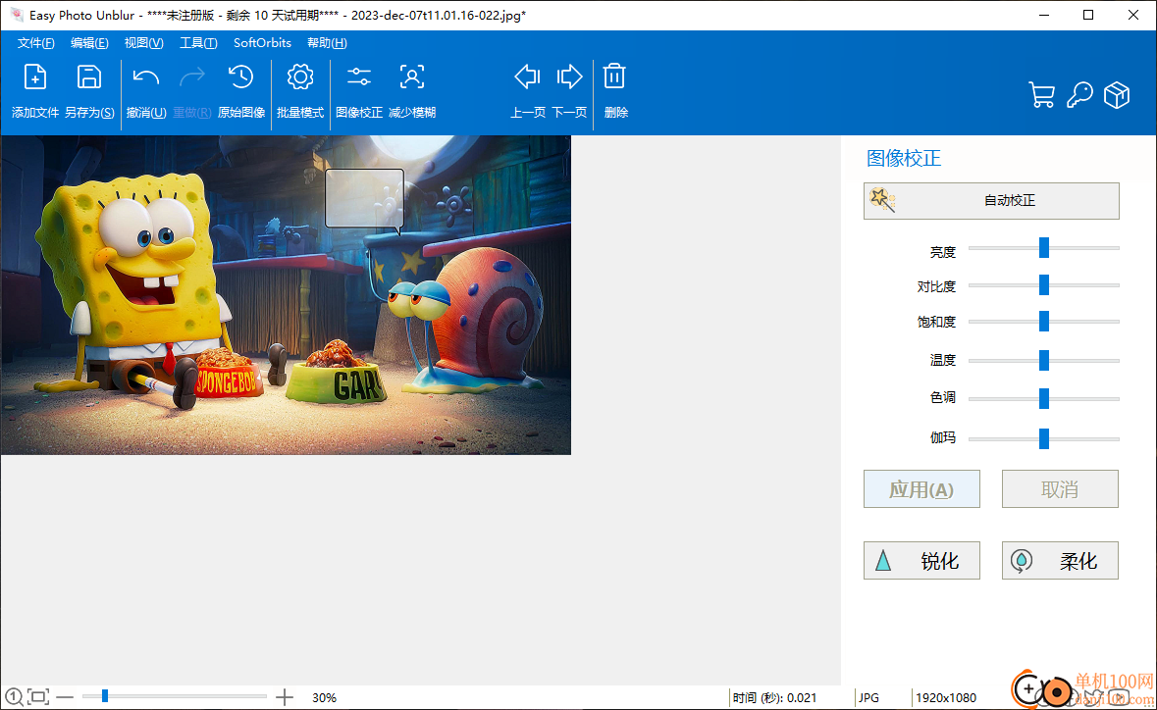The width and height of the screenshot is (1157, 710).
Task: Click the 图像校正 panel heading
Action: point(903,158)
